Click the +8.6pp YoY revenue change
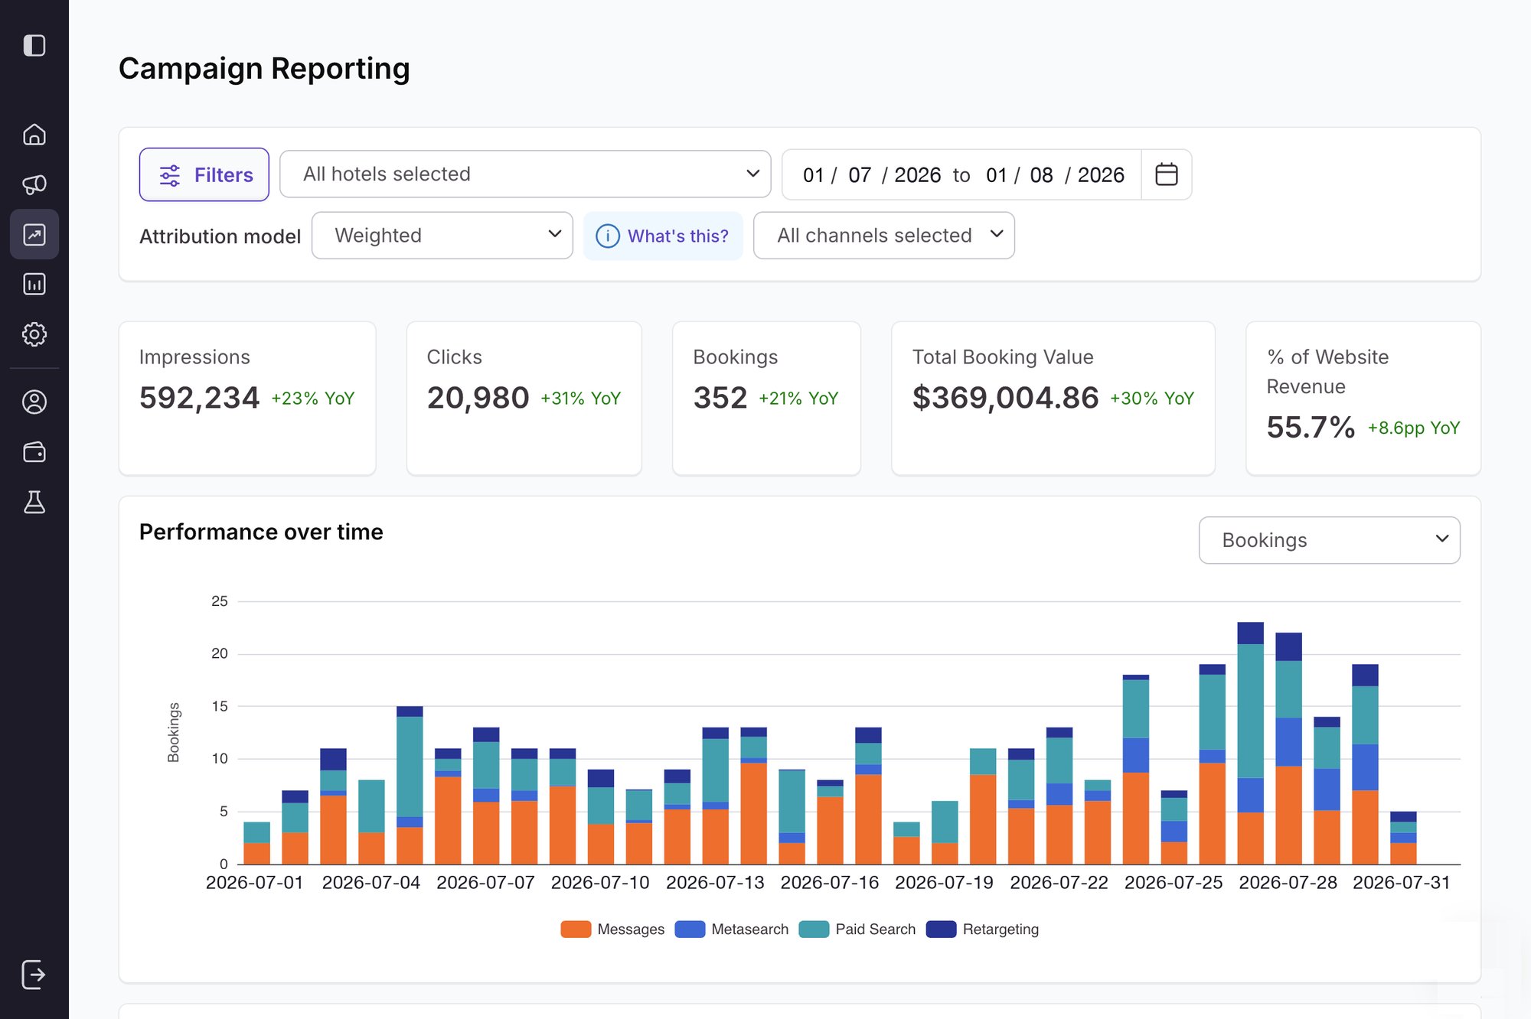 click(1414, 428)
